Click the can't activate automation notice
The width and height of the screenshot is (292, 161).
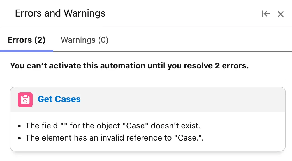click(129, 66)
